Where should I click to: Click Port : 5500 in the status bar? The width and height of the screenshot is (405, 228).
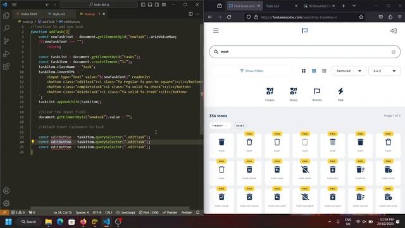(149, 213)
